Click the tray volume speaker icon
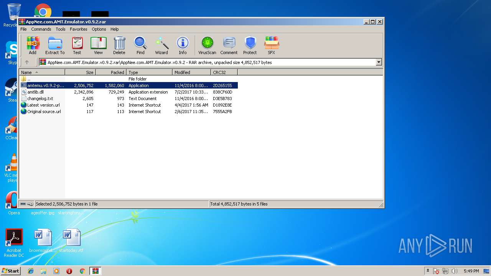 [455, 271]
